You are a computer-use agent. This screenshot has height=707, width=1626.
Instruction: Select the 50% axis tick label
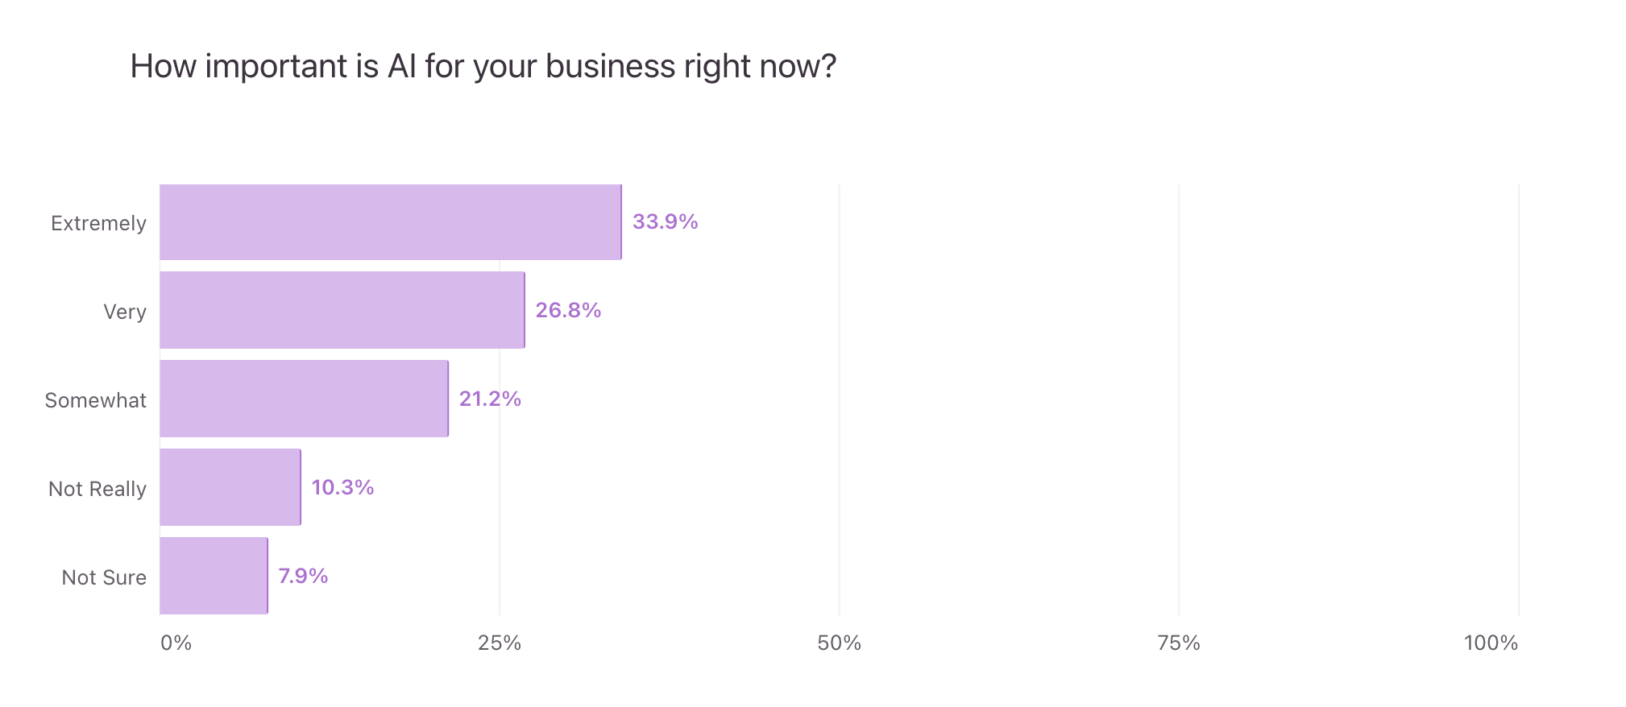(x=839, y=643)
